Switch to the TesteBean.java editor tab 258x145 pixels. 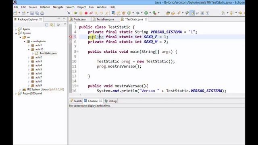click(x=105, y=19)
